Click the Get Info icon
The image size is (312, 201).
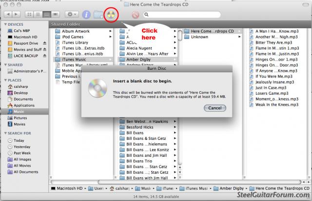(x=86, y=15)
